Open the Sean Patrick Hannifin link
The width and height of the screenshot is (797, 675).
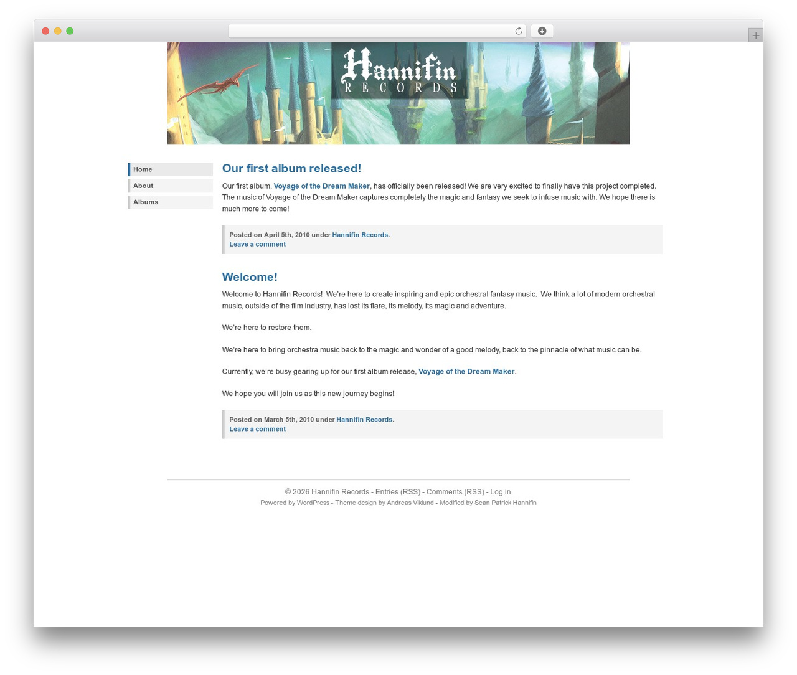point(505,503)
